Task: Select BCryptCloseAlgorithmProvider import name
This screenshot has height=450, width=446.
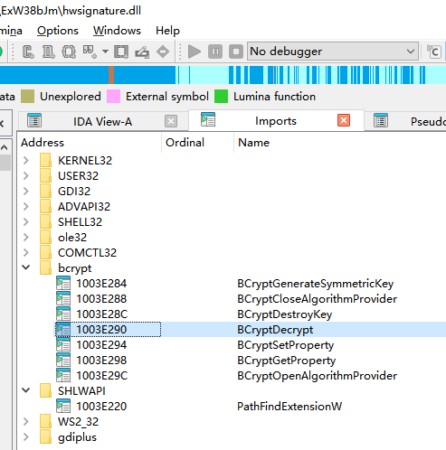Action: point(317,299)
